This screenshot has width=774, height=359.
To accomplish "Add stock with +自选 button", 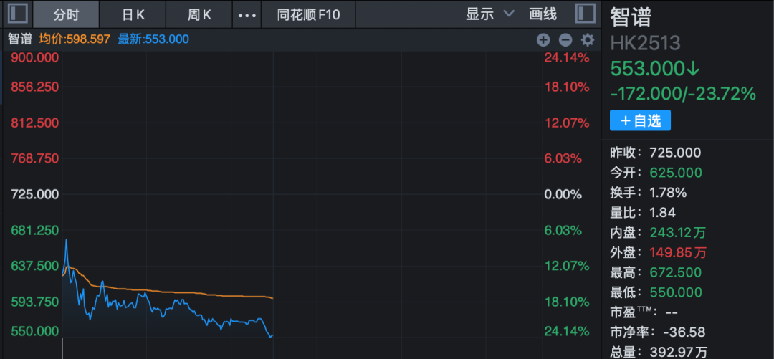I will 640,120.
